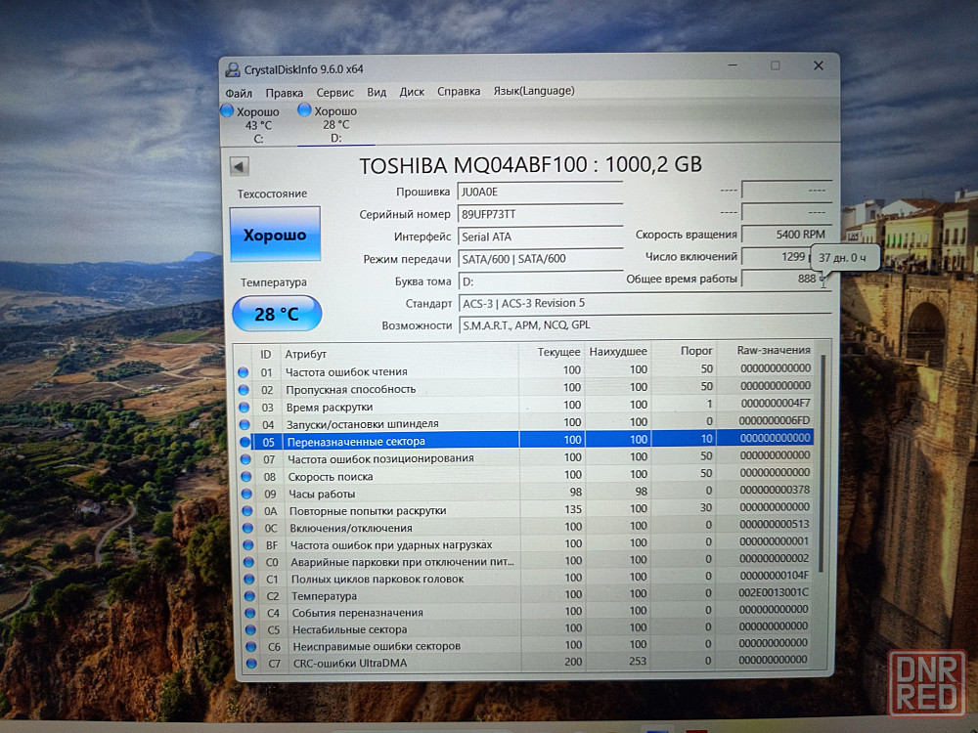Click the serial number field 89UFP73TT
Viewport: 978px width, 733px height.
pos(540,214)
